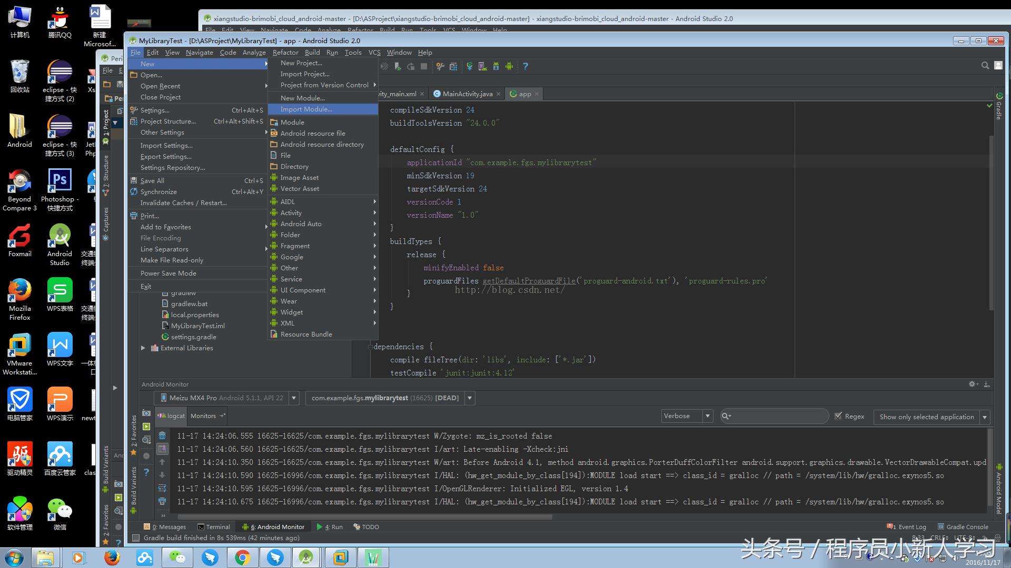
Task: Print the logcat output
Action: click(162, 502)
